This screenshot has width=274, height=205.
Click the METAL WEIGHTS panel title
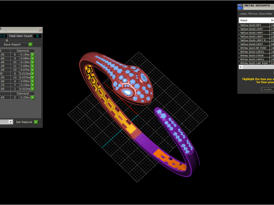(x=257, y=6)
